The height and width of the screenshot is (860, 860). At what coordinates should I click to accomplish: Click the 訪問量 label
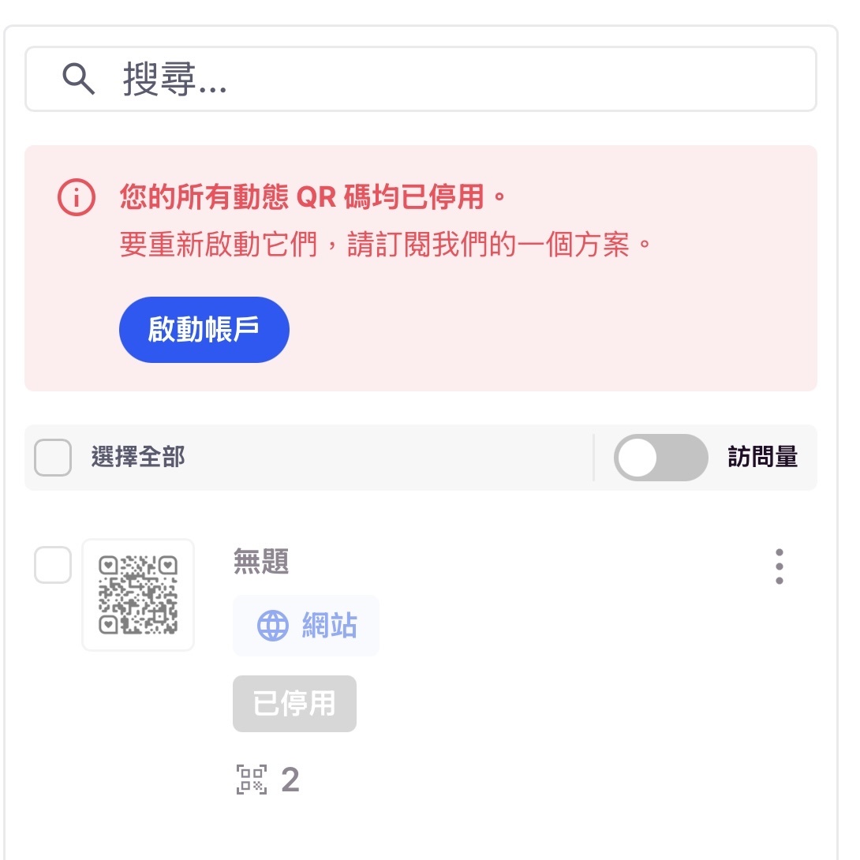point(762,457)
